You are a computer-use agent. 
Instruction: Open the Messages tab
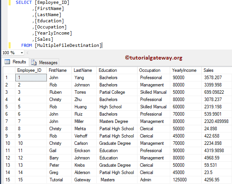tap(48, 62)
